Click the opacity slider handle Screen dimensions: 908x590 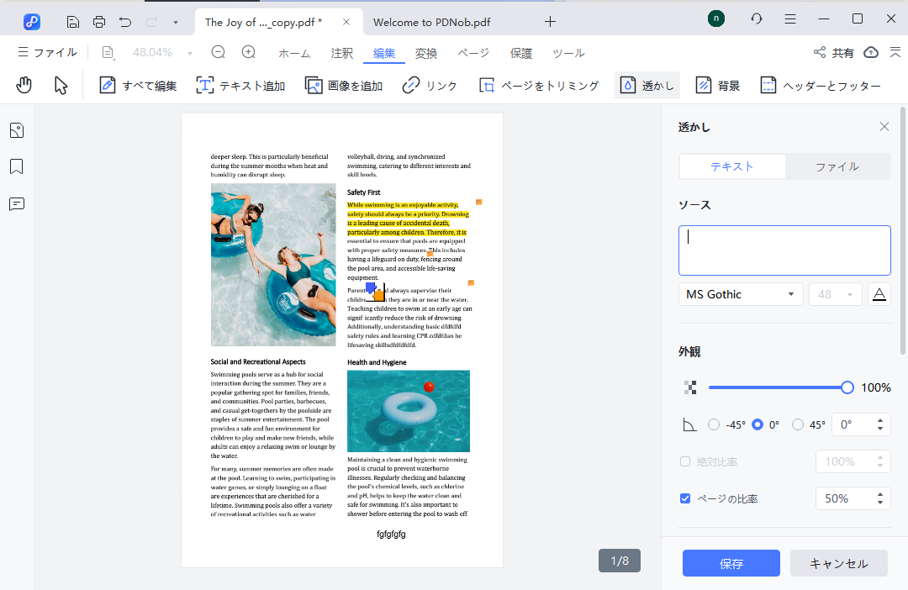point(847,387)
